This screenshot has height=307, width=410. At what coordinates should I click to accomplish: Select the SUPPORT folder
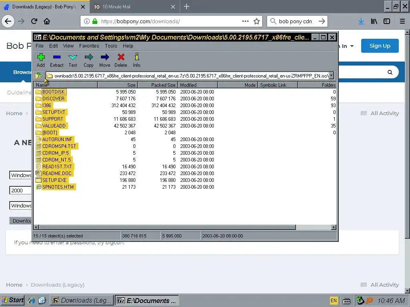[53, 119]
